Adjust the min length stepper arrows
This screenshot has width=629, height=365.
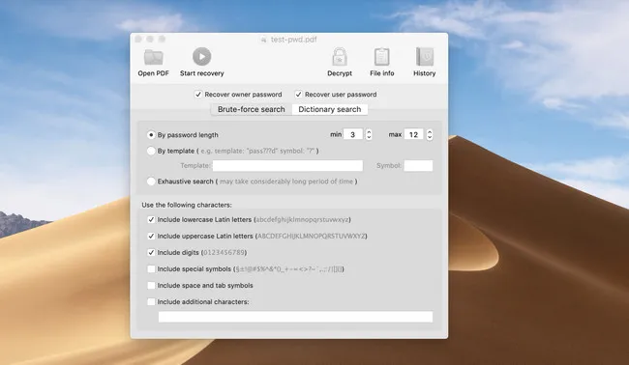[369, 134]
